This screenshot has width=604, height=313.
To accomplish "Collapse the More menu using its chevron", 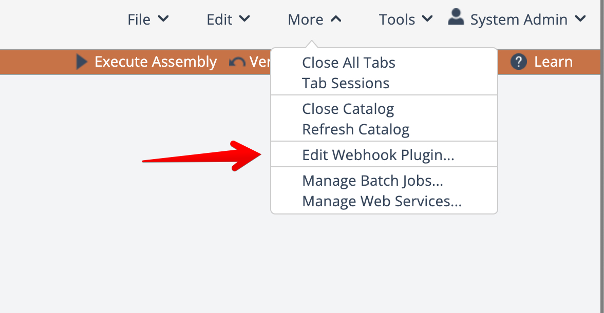I will 336,19.
